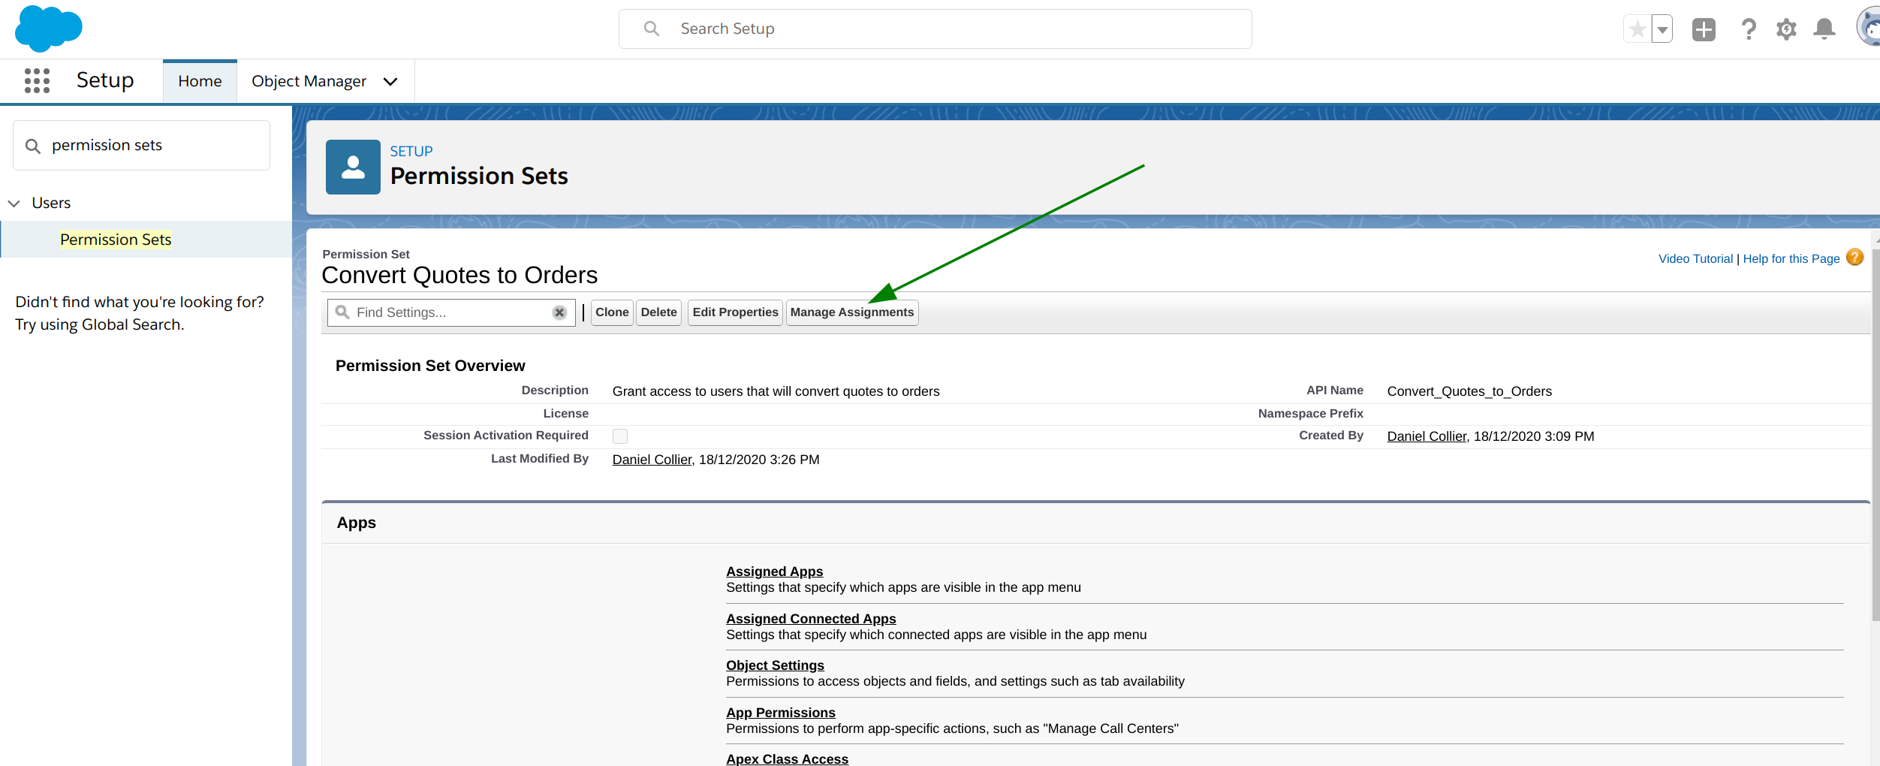The image size is (1880, 766).
Task: Click the Find Settings magnifier icon
Action: coord(342,312)
